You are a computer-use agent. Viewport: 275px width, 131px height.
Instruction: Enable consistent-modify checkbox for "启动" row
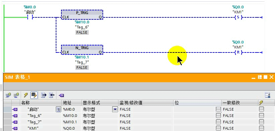tap(261, 109)
